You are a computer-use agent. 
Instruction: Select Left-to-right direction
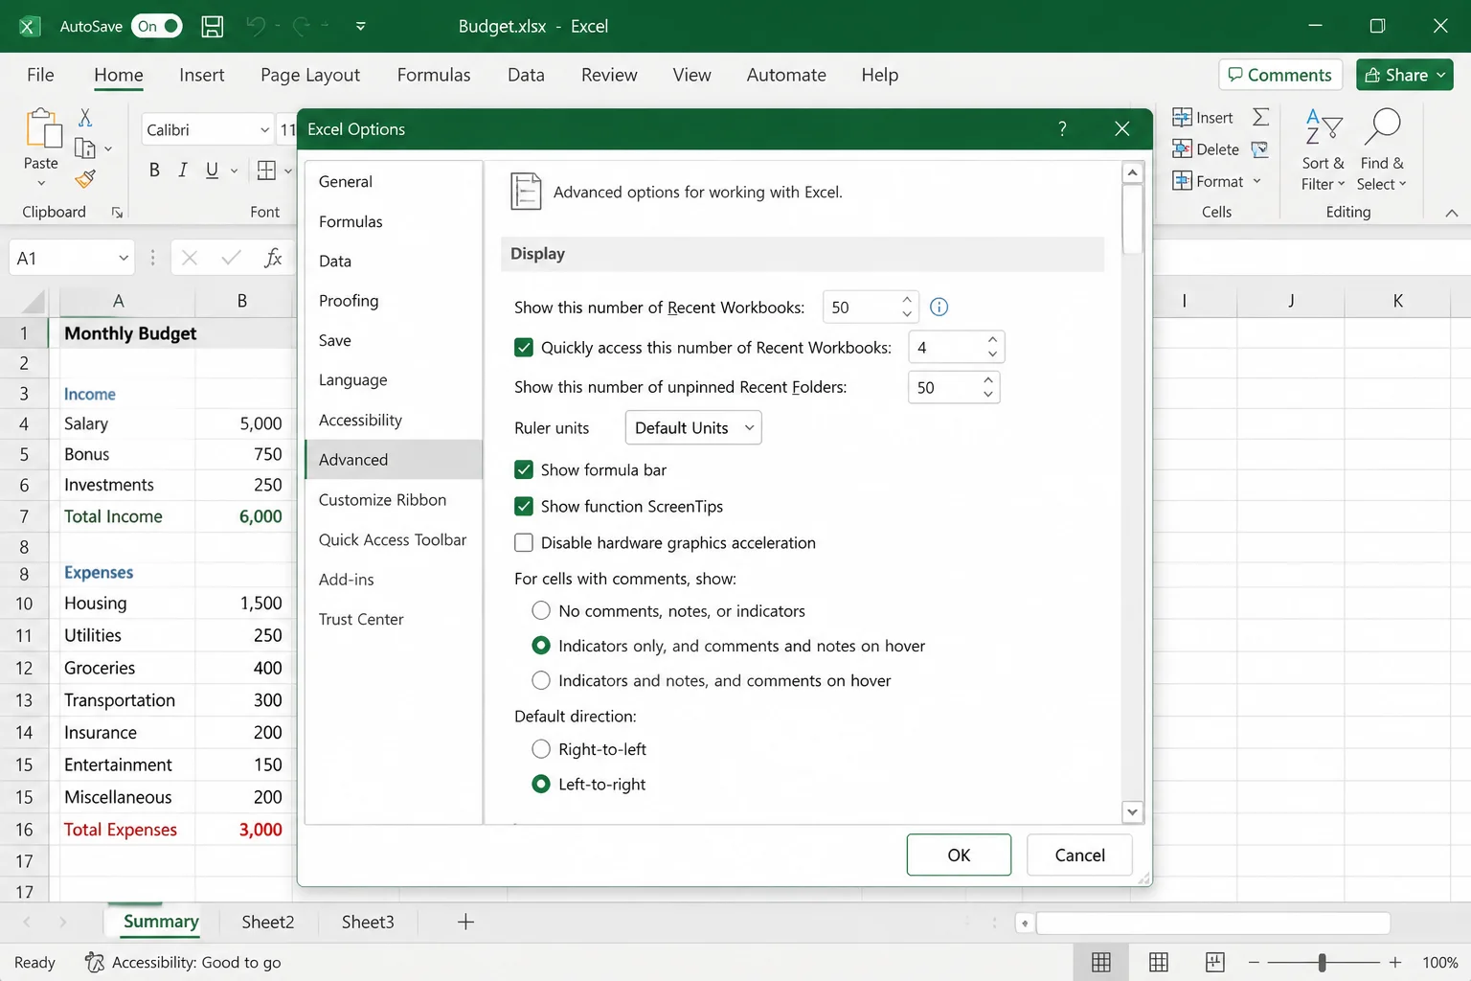click(541, 784)
